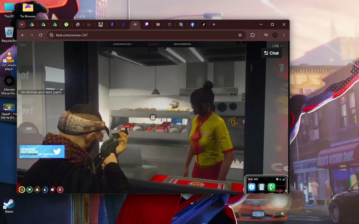
Task: Go forward to the next page
Action: [x=31, y=35]
